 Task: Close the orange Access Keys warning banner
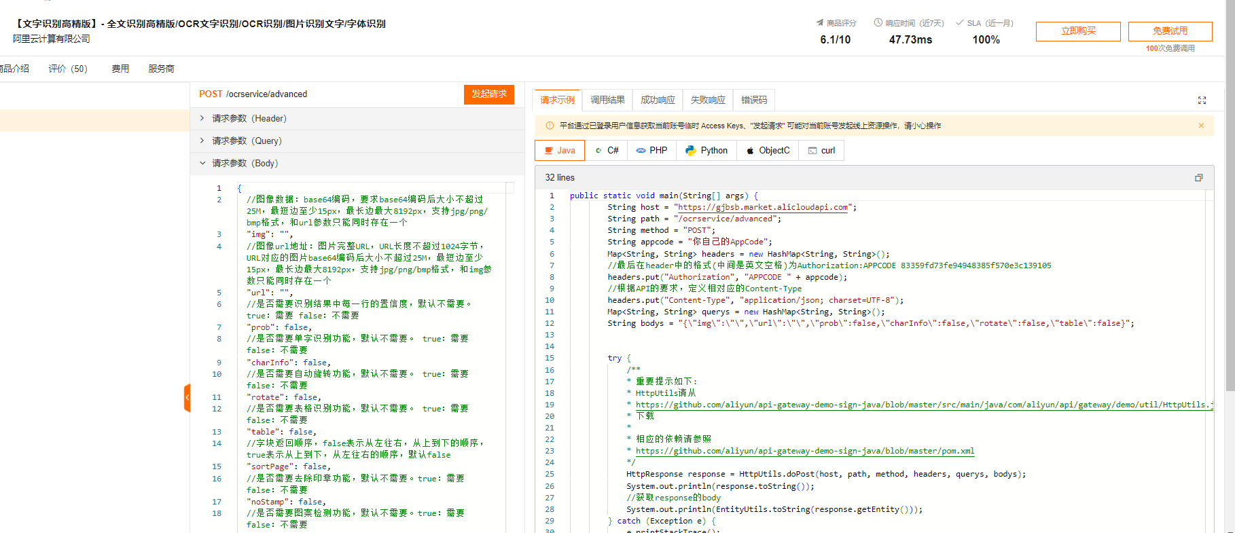click(1201, 126)
